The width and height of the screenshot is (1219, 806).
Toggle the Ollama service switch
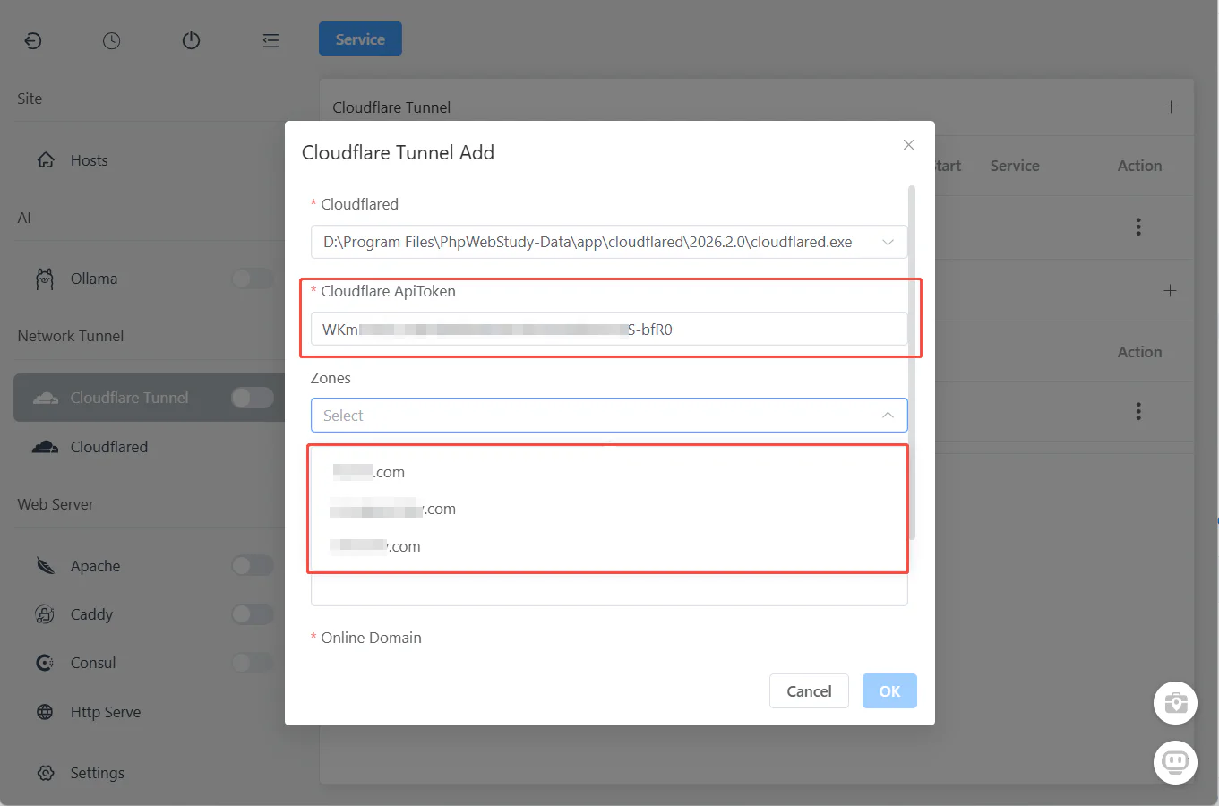click(x=253, y=278)
